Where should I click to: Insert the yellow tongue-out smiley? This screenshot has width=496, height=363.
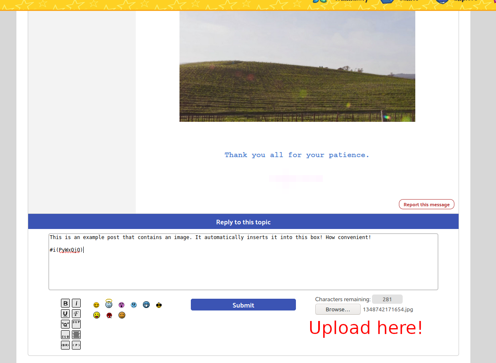pyautogui.click(x=97, y=315)
